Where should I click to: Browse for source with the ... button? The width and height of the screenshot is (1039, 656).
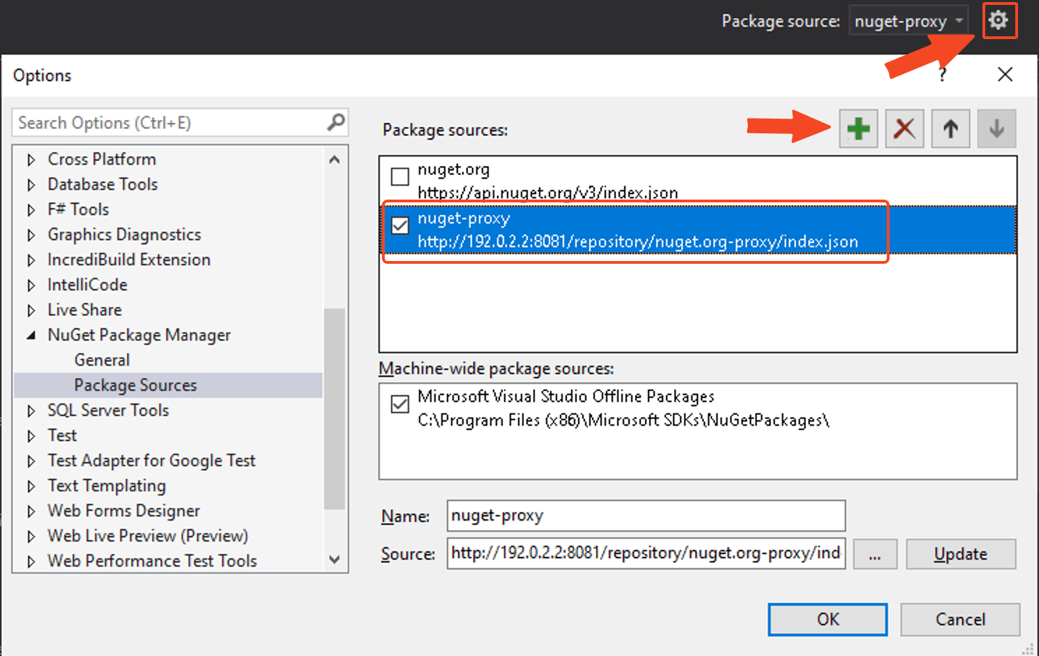coord(875,554)
